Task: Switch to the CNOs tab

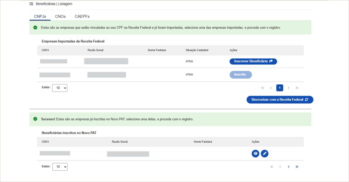Action: (x=60, y=16)
